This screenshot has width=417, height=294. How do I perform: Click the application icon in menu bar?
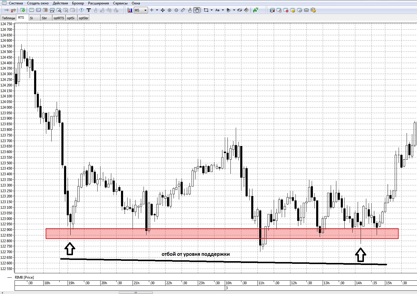(4, 3)
